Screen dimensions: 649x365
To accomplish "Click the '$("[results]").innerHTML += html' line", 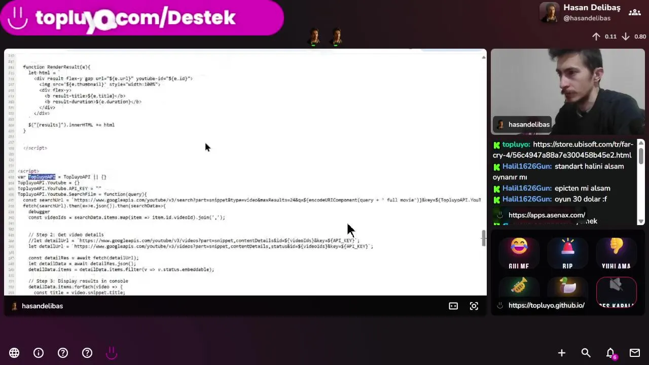I will (x=71, y=125).
